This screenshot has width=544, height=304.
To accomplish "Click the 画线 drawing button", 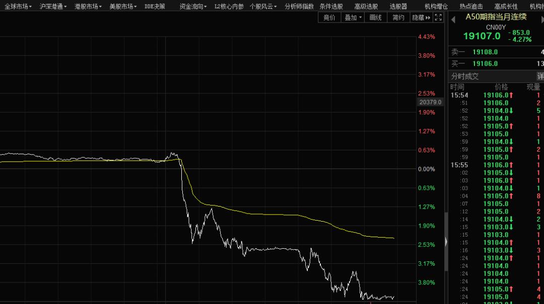I will pos(375,17).
